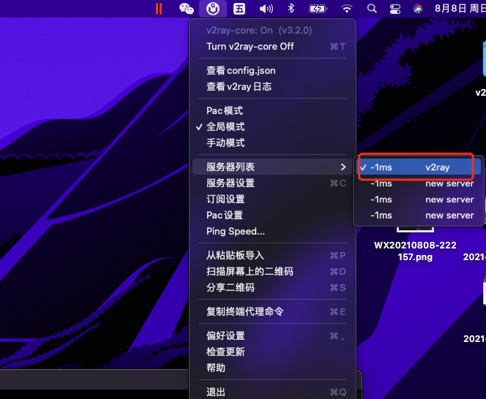
Task: Turn v2ray-core Off
Action: [273, 47]
